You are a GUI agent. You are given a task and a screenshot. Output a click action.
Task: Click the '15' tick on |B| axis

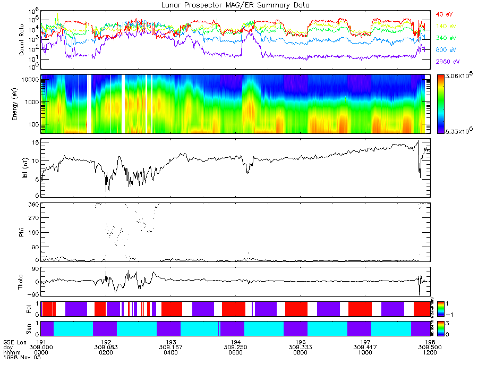tap(36, 142)
